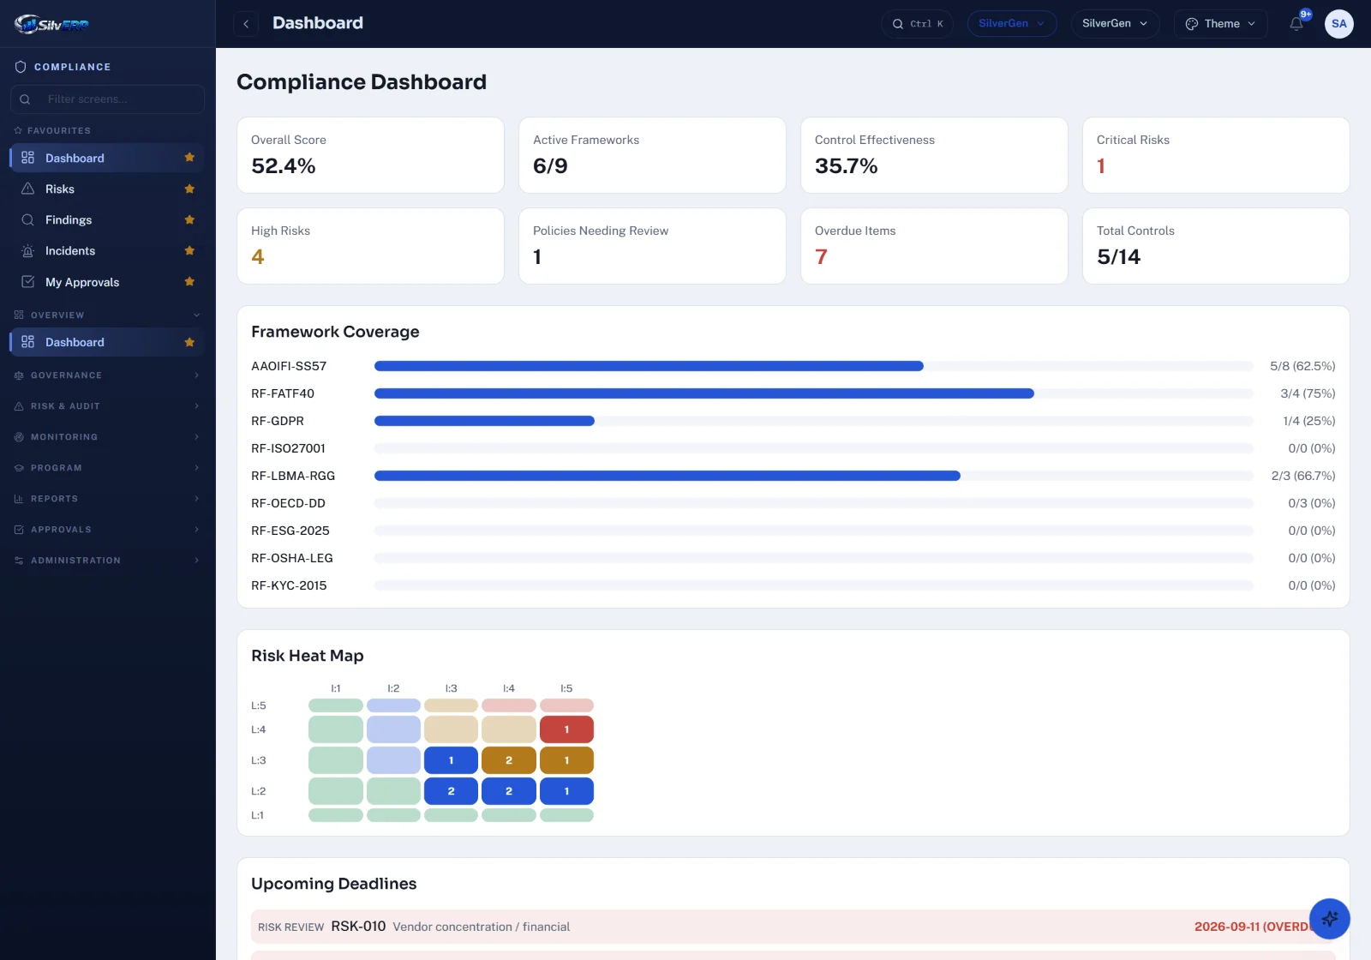The image size is (1371, 960).
Task: Open Dashboard under Overview section
Action: tap(107, 342)
